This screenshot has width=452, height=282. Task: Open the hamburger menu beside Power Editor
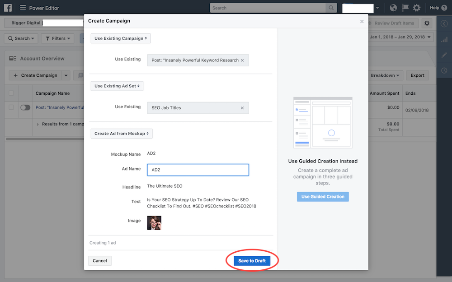tap(23, 8)
